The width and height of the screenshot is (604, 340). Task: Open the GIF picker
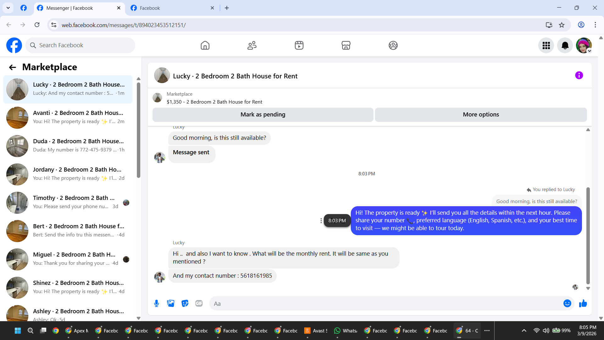point(199,303)
